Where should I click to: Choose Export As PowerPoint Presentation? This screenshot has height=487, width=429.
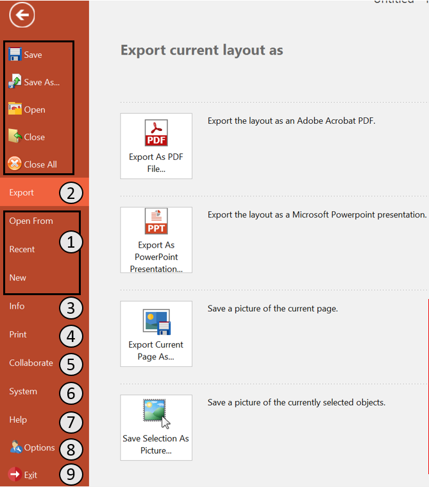(156, 239)
